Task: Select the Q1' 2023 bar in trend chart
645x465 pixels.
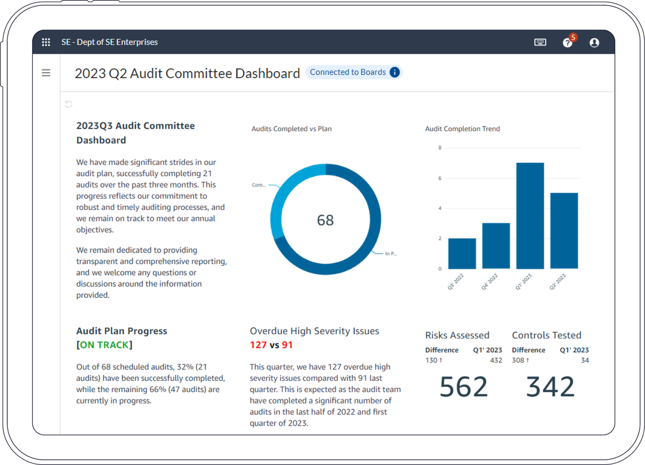Action: 530,215
